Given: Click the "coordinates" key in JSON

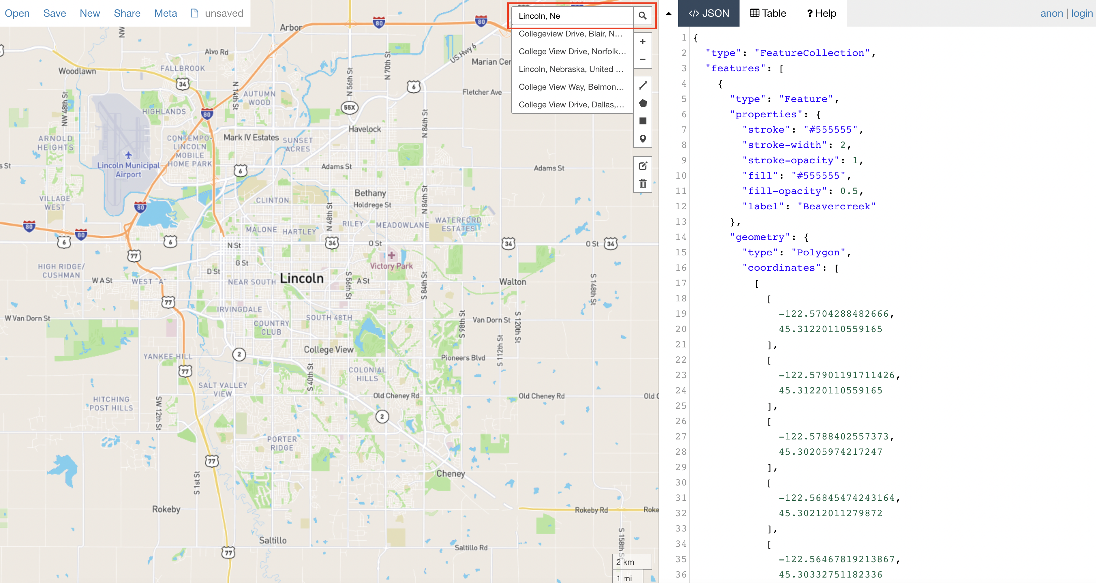Looking at the screenshot, I should pyautogui.click(x=781, y=268).
